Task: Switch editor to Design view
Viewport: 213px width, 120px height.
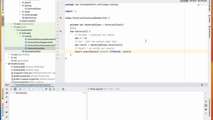Action: click(x=202, y=1)
